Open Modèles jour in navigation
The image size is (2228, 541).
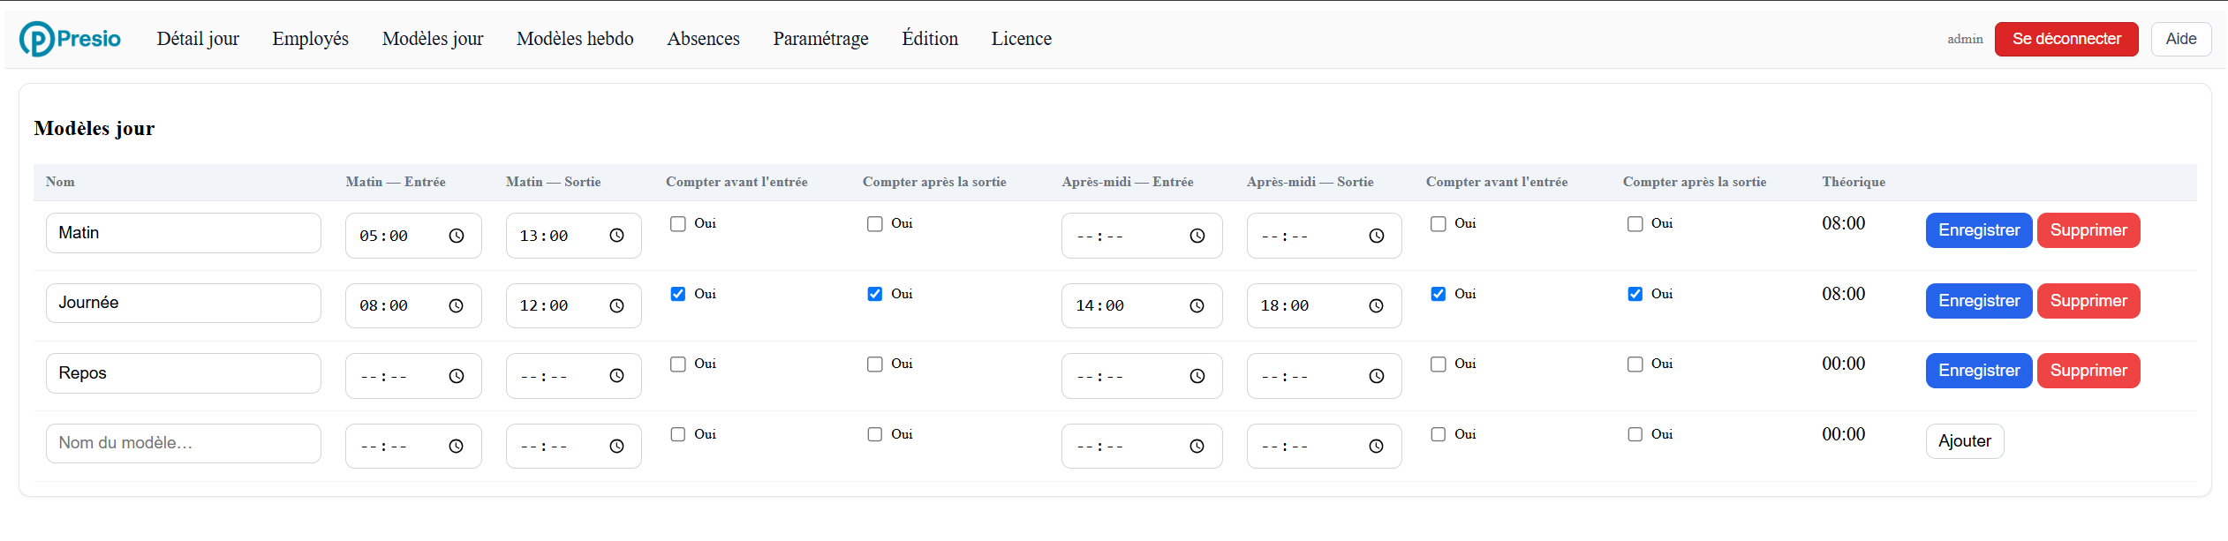pos(433,39)
